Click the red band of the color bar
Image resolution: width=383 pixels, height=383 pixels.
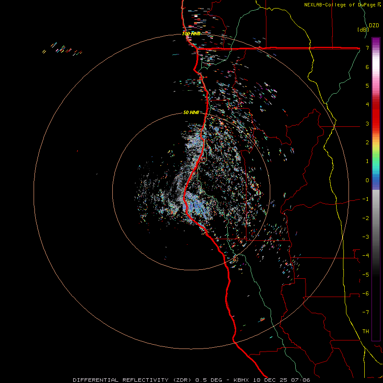[376, 115]
